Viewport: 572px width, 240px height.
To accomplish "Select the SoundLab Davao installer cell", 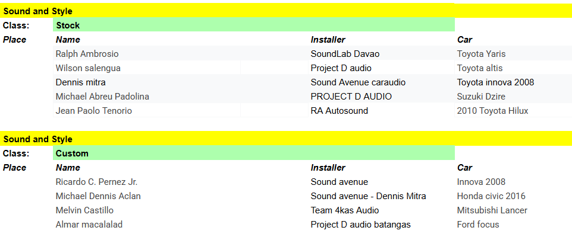I will point(345,54).
